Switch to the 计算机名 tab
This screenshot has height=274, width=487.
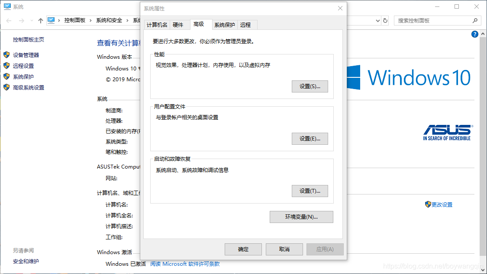[157, 25]
